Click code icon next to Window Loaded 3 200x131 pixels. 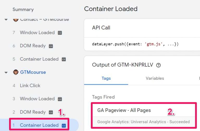(x=60, y=99)
